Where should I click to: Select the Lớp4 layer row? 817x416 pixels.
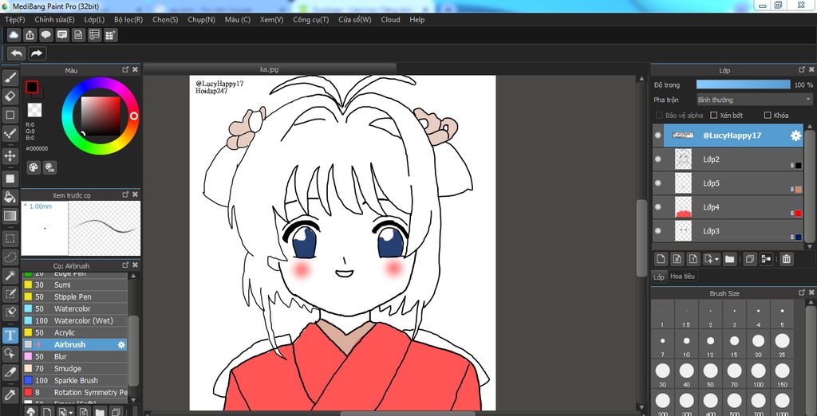[728, 207]
